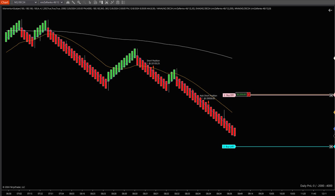Viewport: 335px width, 196px height.
Task: Open the Bars chart style icon
Action: [x=68, y=2]
